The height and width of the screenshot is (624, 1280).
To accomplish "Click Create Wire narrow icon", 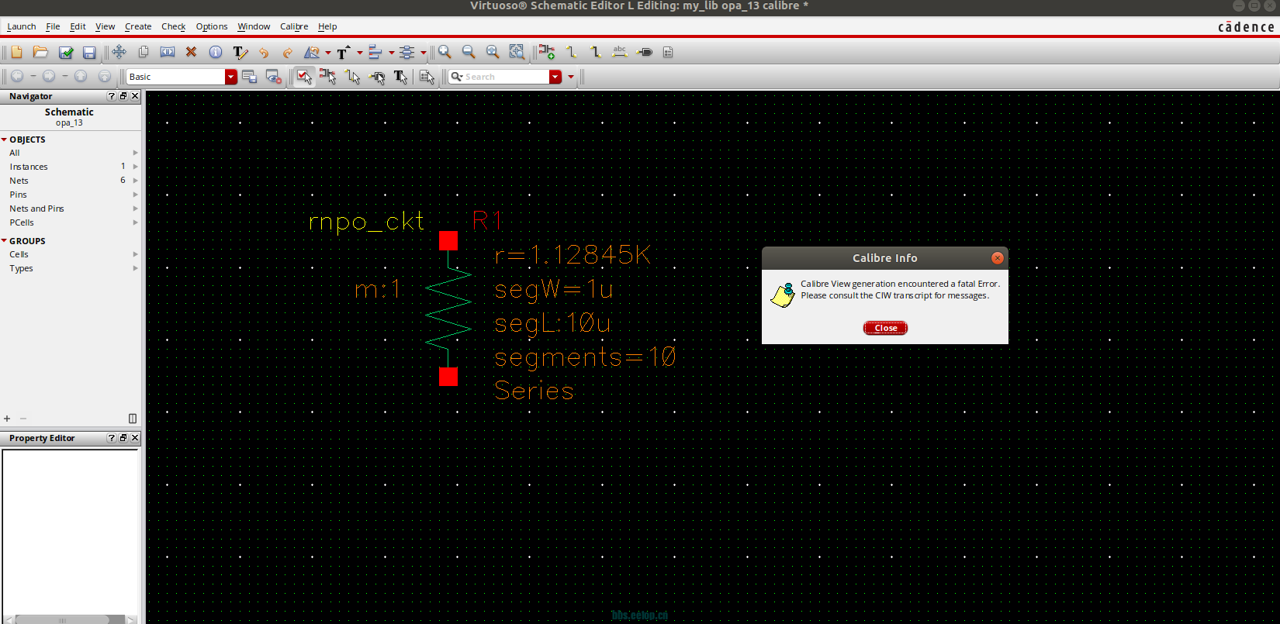I will tap(572, 52).
